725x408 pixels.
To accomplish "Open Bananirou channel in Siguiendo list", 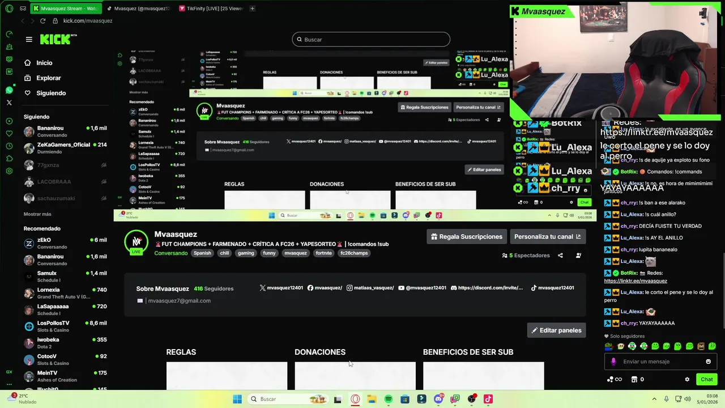I will [65, 131].
